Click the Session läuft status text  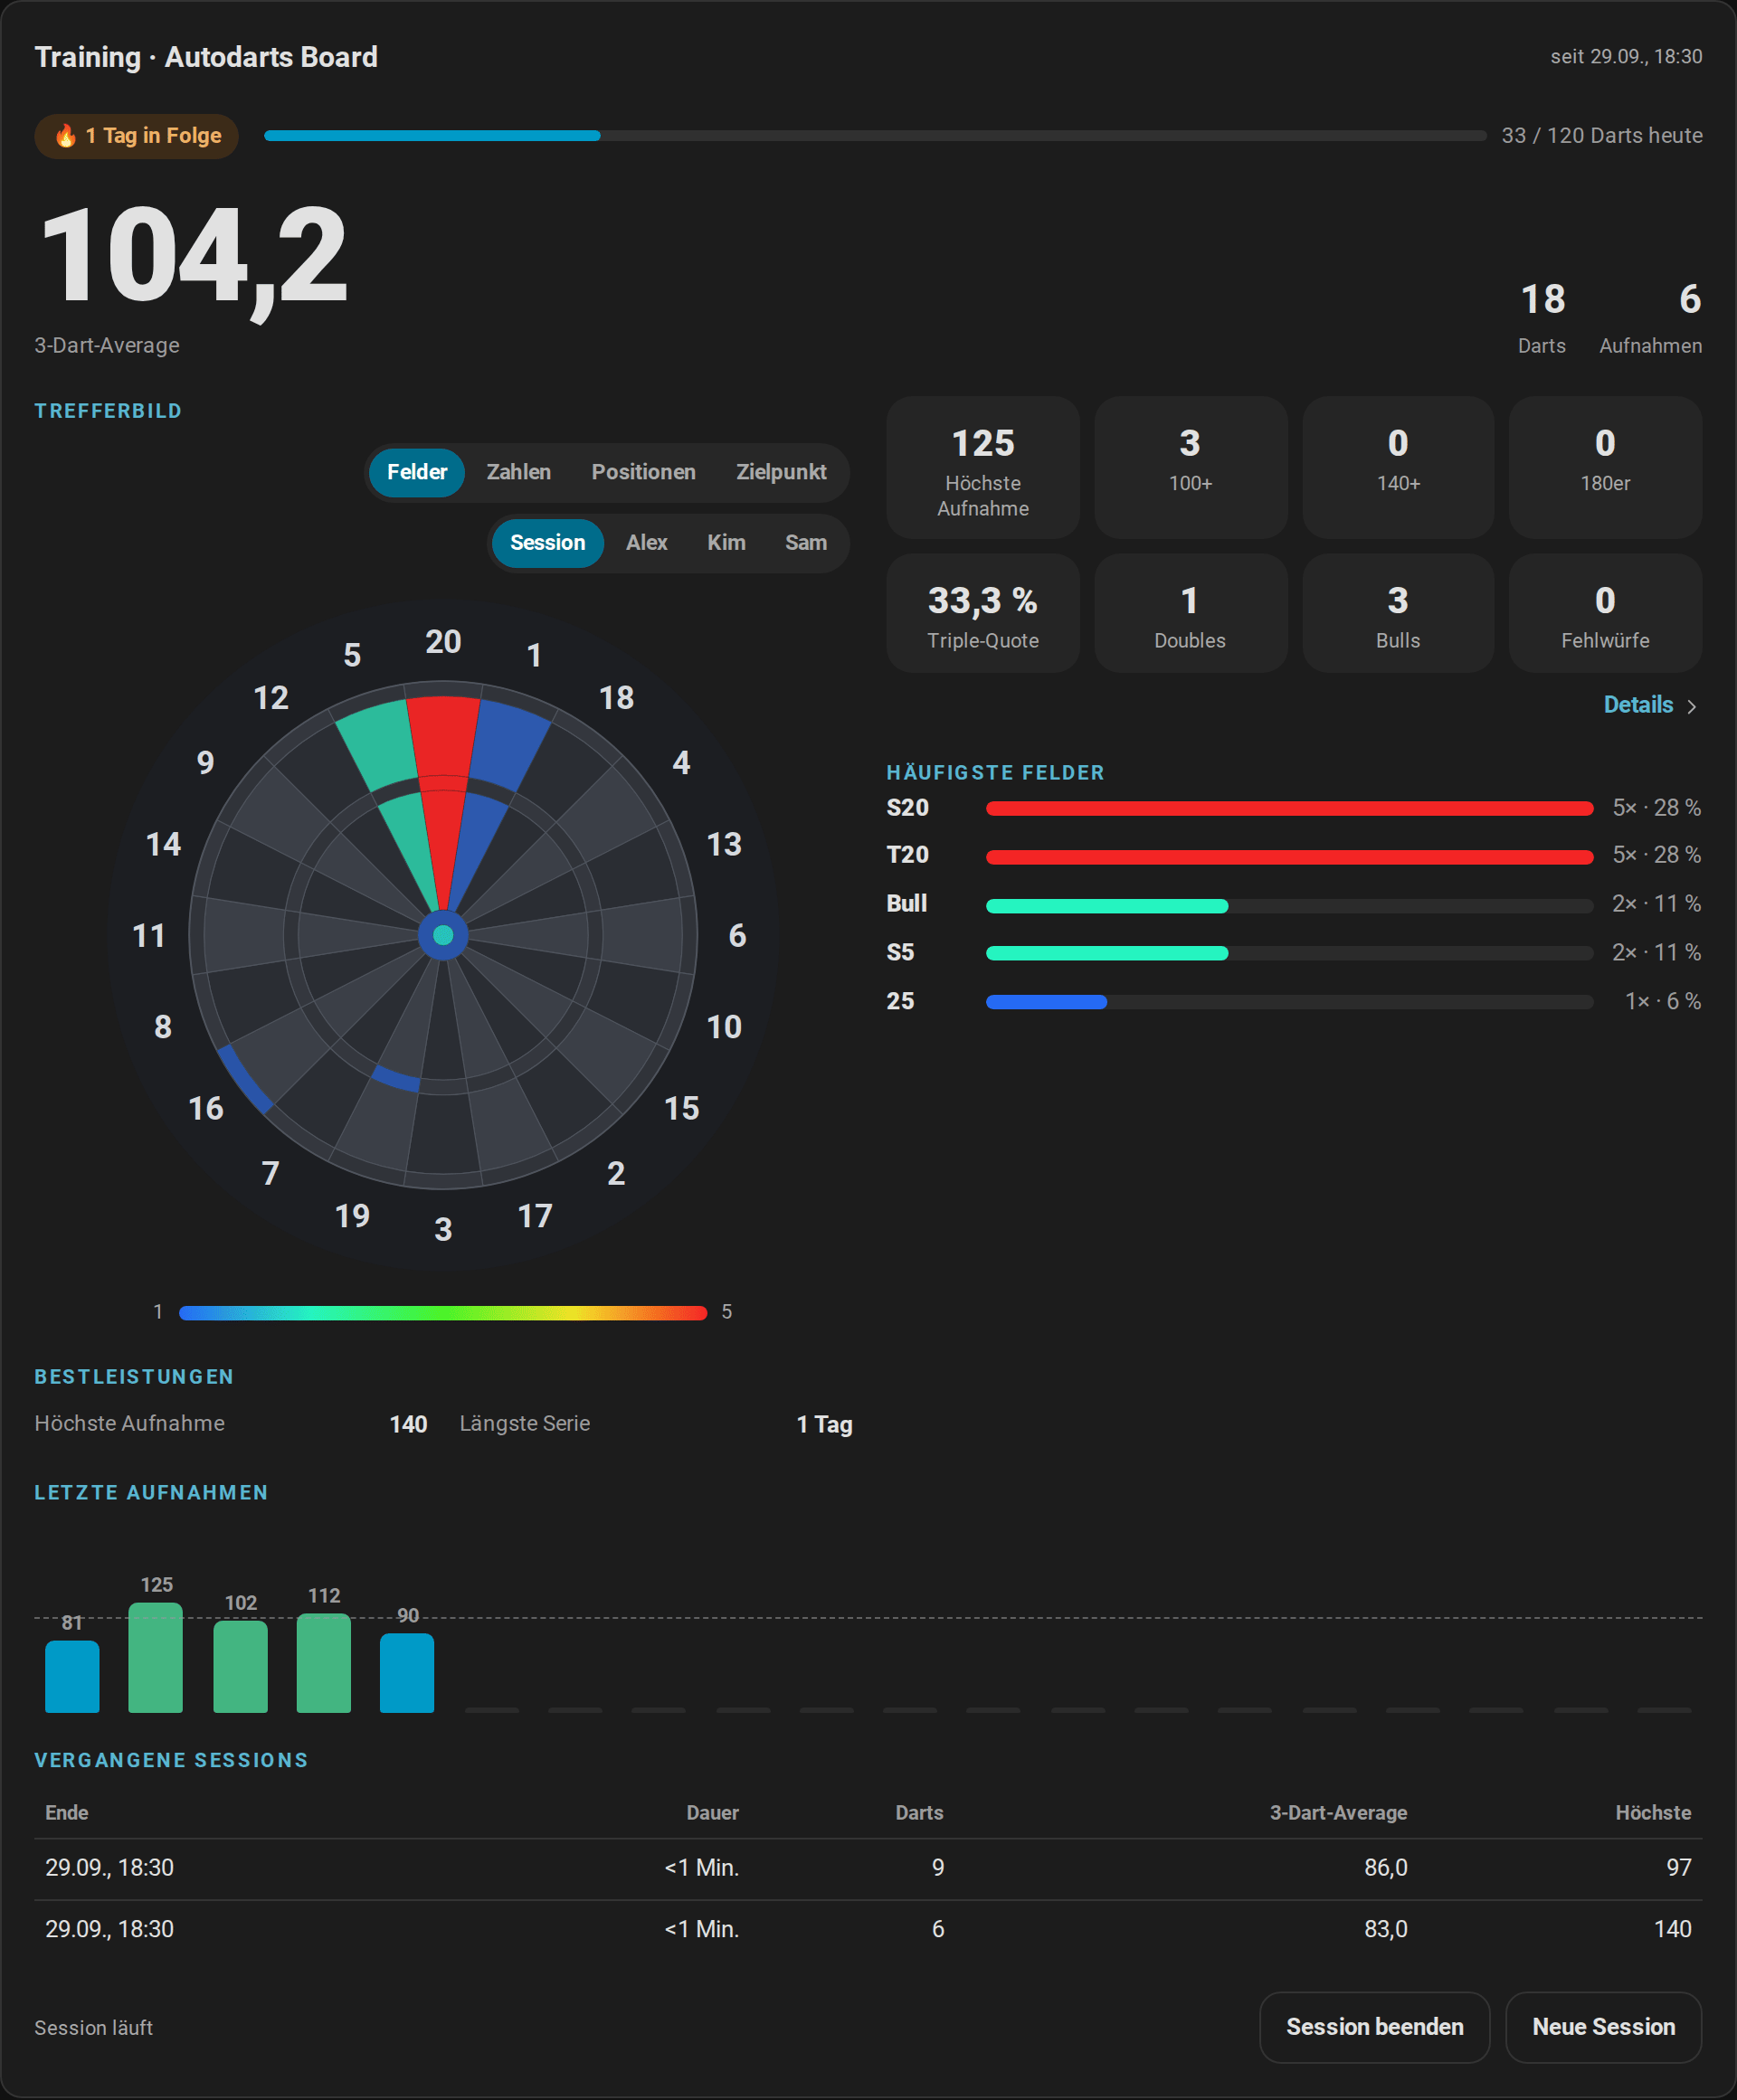(94, 2028)
